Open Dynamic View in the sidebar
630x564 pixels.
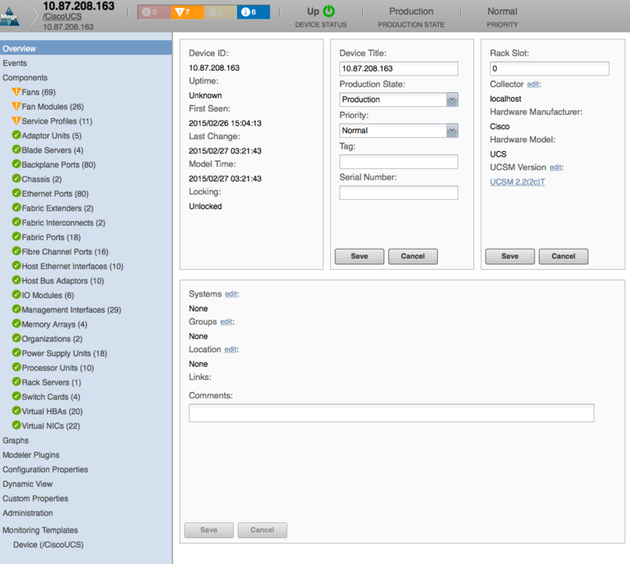28,484
